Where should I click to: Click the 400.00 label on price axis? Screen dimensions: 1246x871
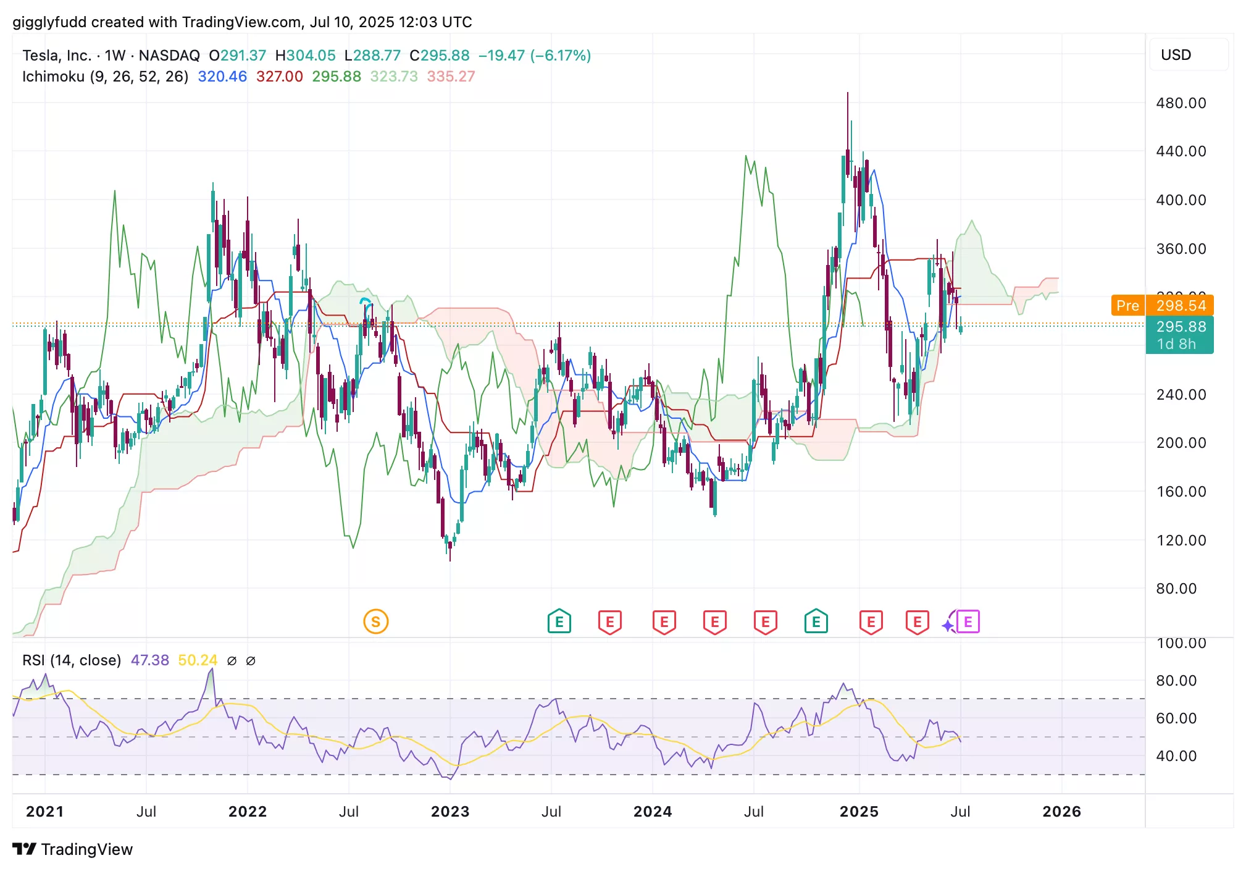(1181, 200)
